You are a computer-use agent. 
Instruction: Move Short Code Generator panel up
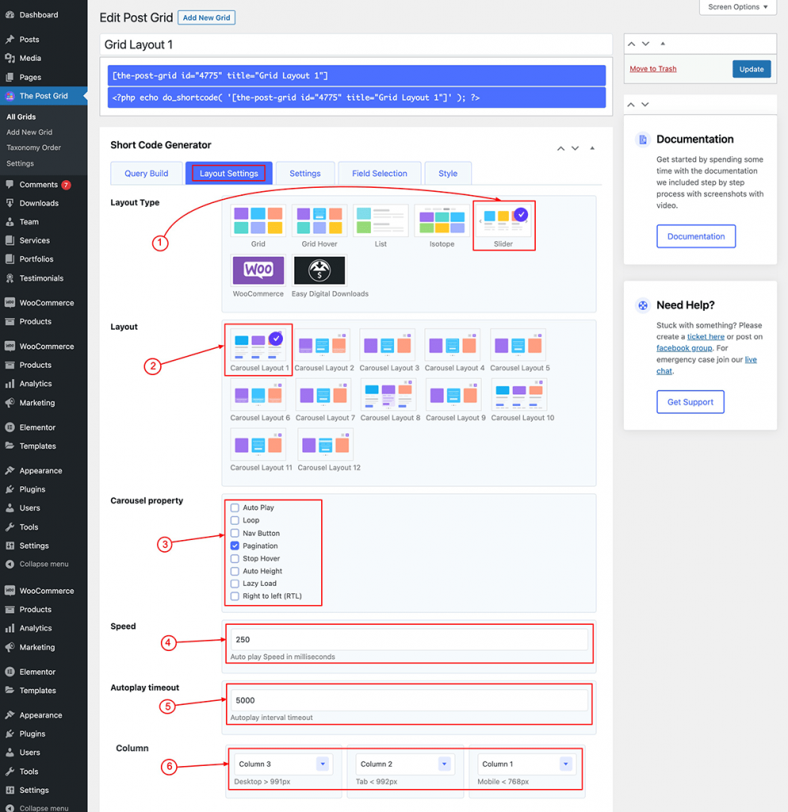coord(560,148)
